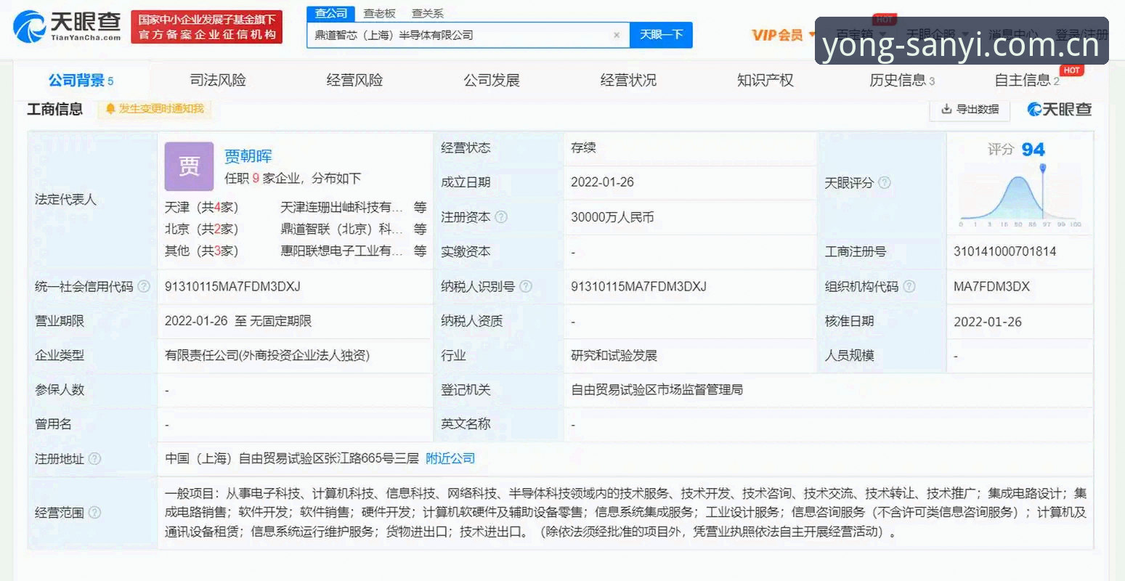Click help icon next to 天眼评分

coord(884,182)
